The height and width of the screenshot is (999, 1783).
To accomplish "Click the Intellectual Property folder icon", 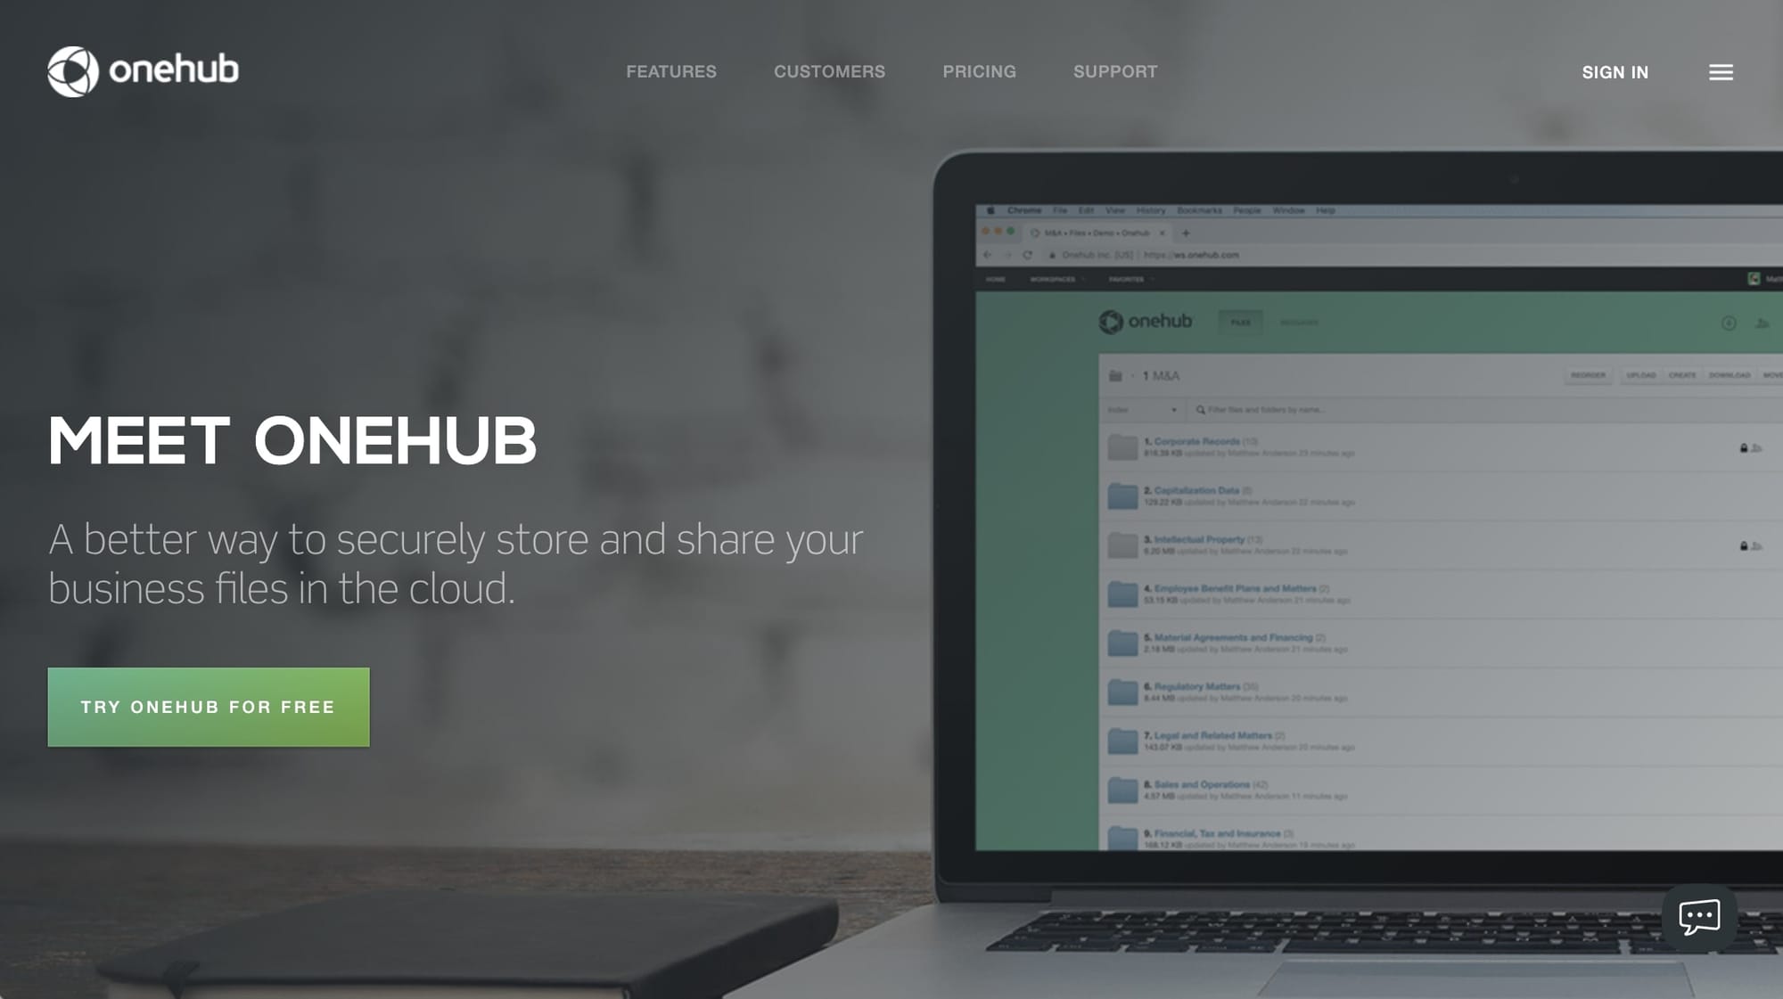I will tap(1122, 543).
